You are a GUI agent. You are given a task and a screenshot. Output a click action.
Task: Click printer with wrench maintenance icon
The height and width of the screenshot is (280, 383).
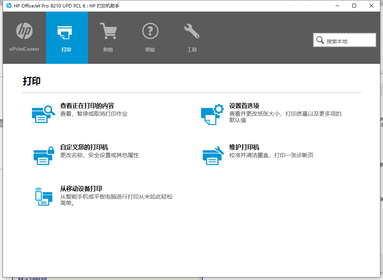(x=213, y=156)
